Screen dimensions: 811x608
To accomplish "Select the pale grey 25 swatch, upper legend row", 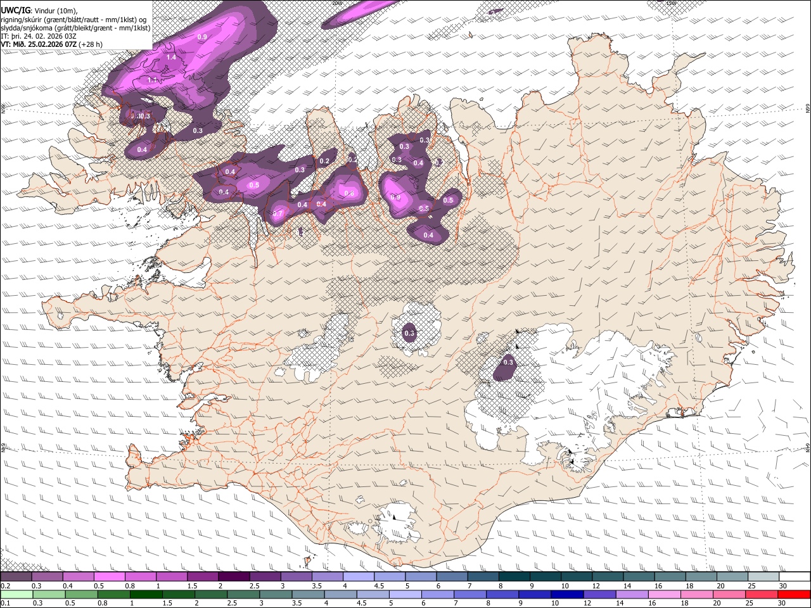I will point(765,577).
